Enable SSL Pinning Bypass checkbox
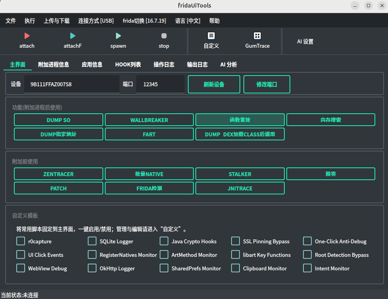This screenshot has height=299, width=388. [236, 241]
